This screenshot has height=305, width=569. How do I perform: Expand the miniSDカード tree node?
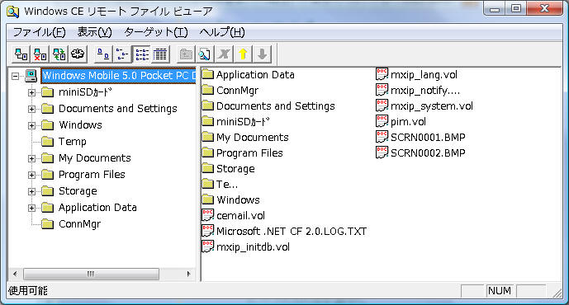click(32, 92)
